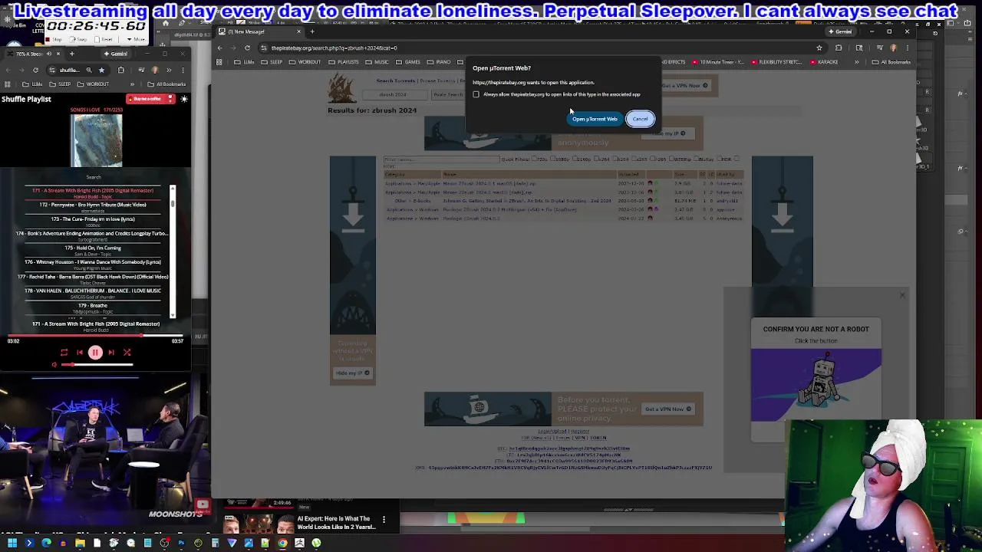This screenshot has height=552, width=982.
Task: Select track 173 The Cure Friday Im in love
Action: [x=93, y=221]
